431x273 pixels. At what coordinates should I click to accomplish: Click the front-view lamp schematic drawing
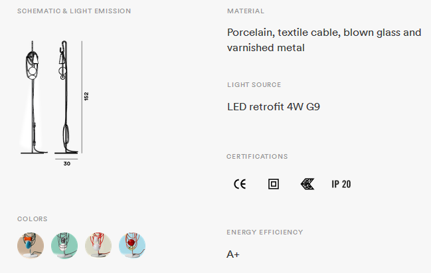(x=33, y=98)
